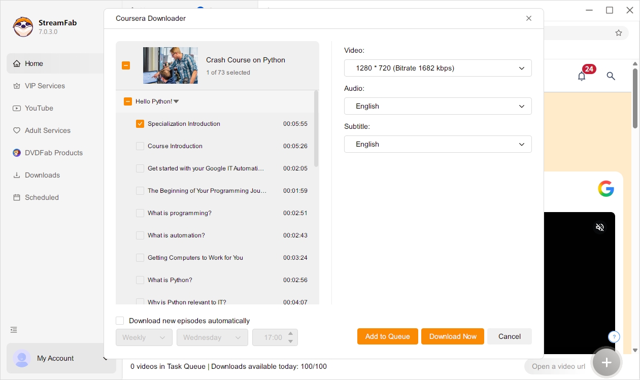
Task: Click the round plus add button
Action: point(607,362)
